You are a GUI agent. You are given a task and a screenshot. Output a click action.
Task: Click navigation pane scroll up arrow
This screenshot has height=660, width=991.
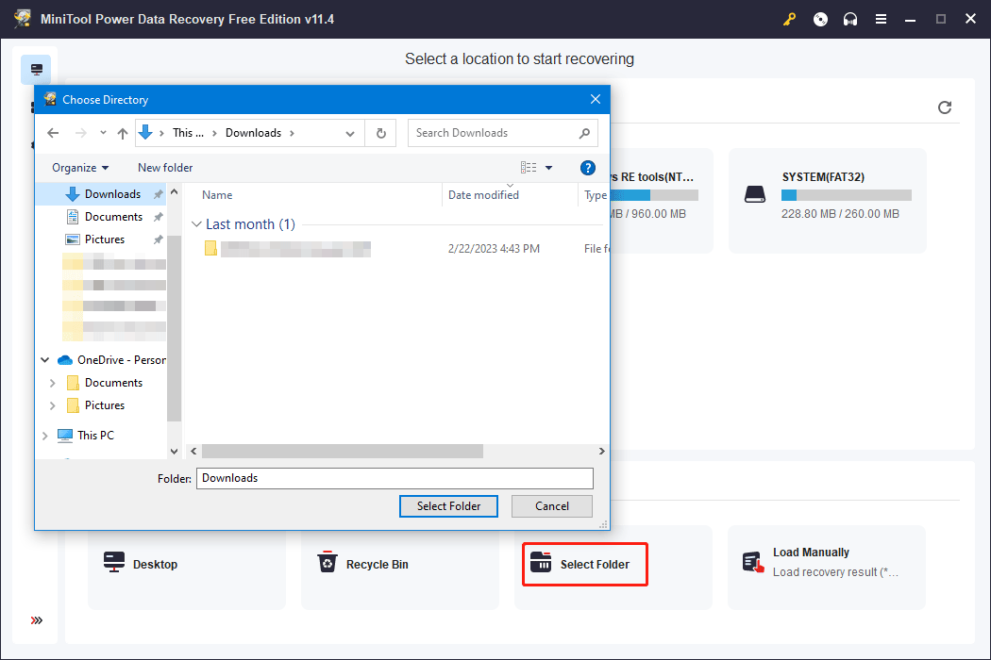pyautogui.click(x=175, y=191)
